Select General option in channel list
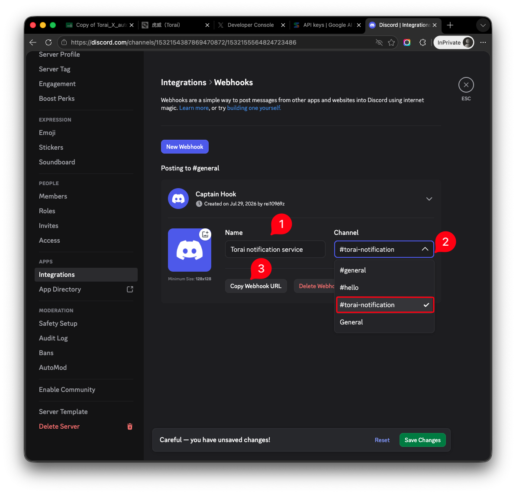Image resolution: width=516 pixels, height=494 pixels. (x=384, y=322)
